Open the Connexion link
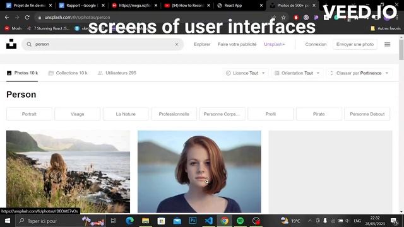Image resolution: width=404 pixels, height=227 pixels. (316, 44)
